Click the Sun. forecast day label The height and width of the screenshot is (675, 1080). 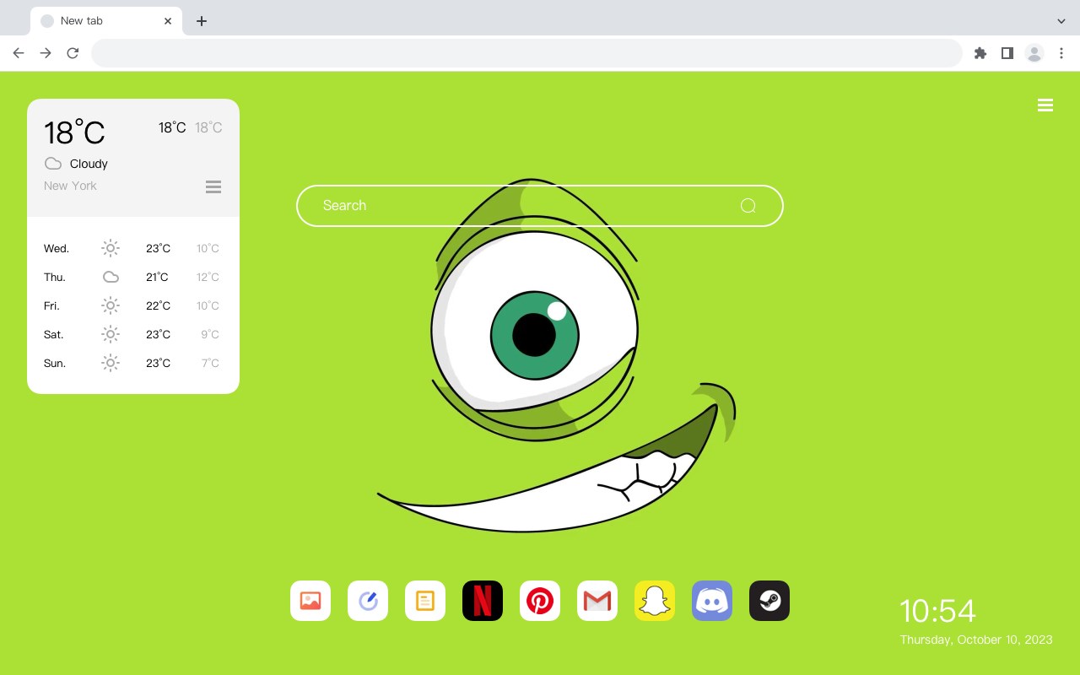[55, 364]
